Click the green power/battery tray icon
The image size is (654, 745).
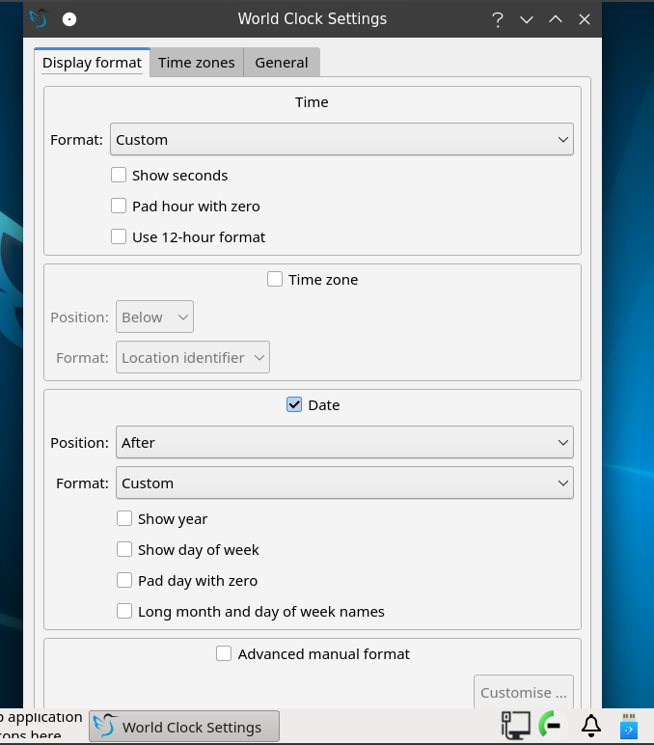[x=551, y=726]
